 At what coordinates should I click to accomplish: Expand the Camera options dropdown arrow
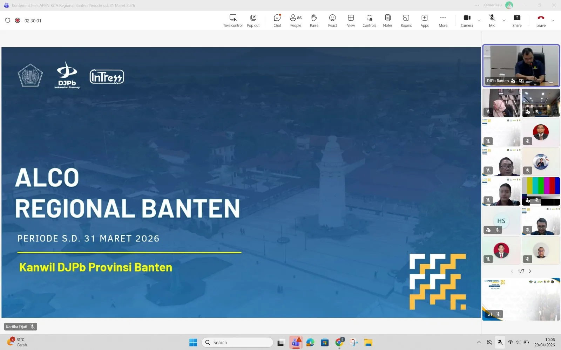pos(479,21)
